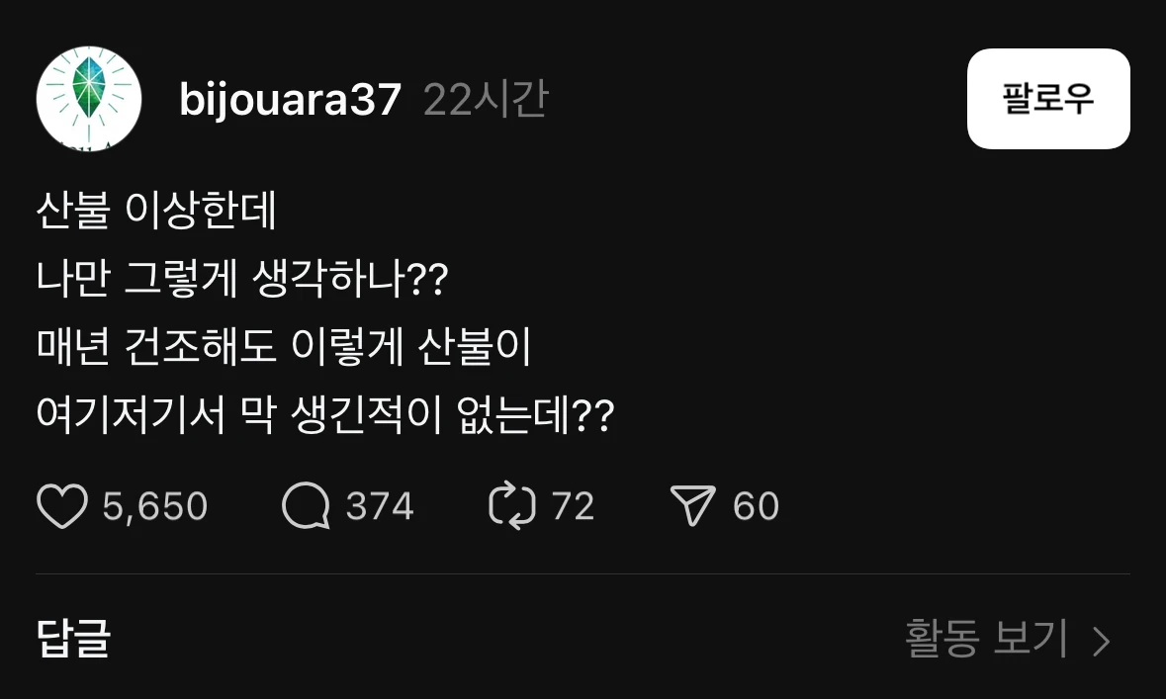This screenshot has height=699, width=1166.
Task: Open bijouara37's profile picture
Action: click(x=88, y=99)
